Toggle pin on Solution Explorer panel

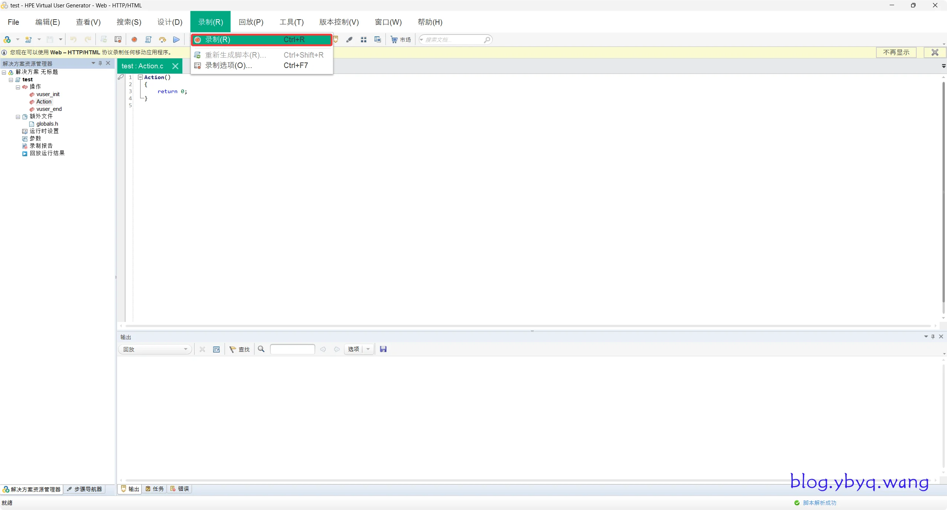coord(100,63)
